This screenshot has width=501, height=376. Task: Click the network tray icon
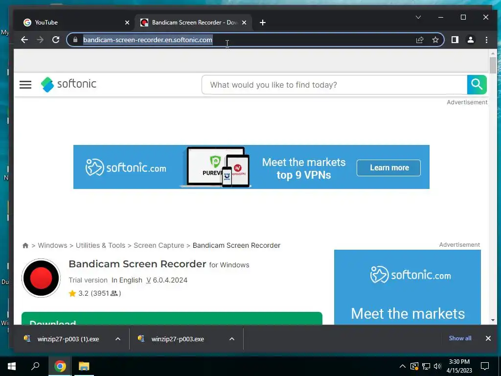(x=426, y=366)
